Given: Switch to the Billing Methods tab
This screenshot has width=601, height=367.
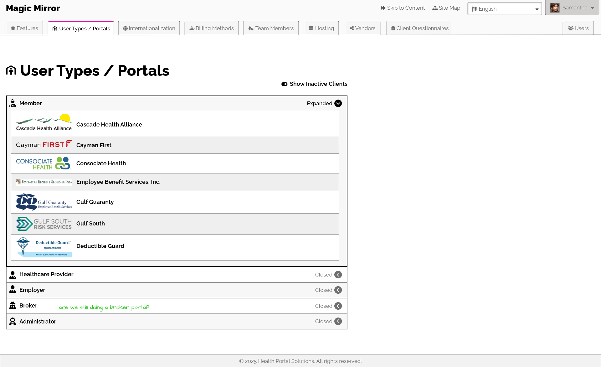Looking at the screenshot, I should [212, 28].
